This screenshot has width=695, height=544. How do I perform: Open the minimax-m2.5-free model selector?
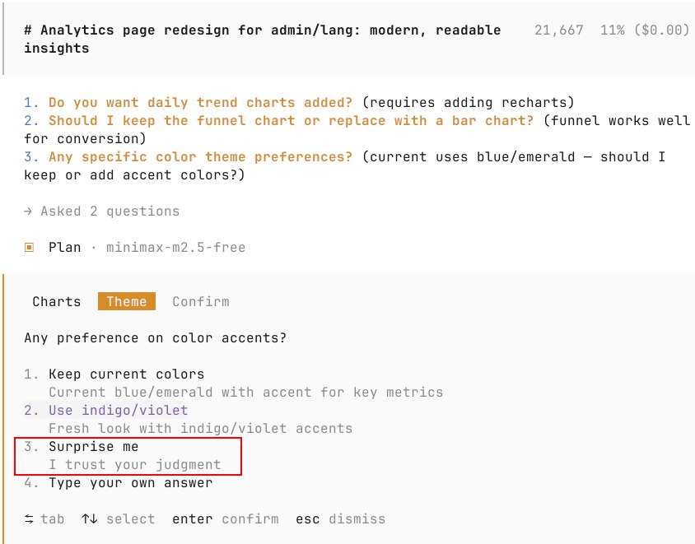coord(175,247)
